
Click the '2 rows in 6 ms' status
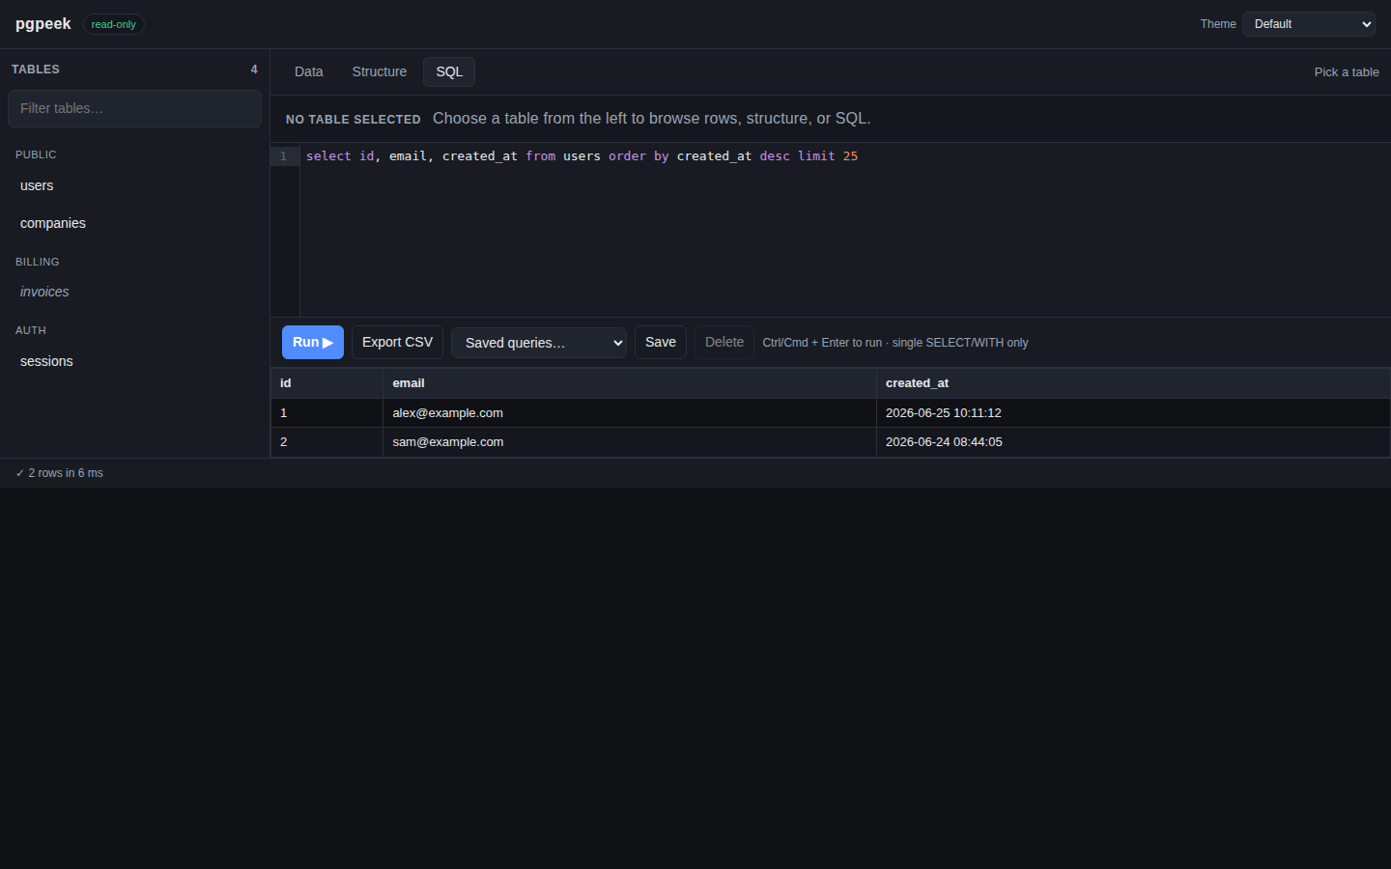(60, 473)
